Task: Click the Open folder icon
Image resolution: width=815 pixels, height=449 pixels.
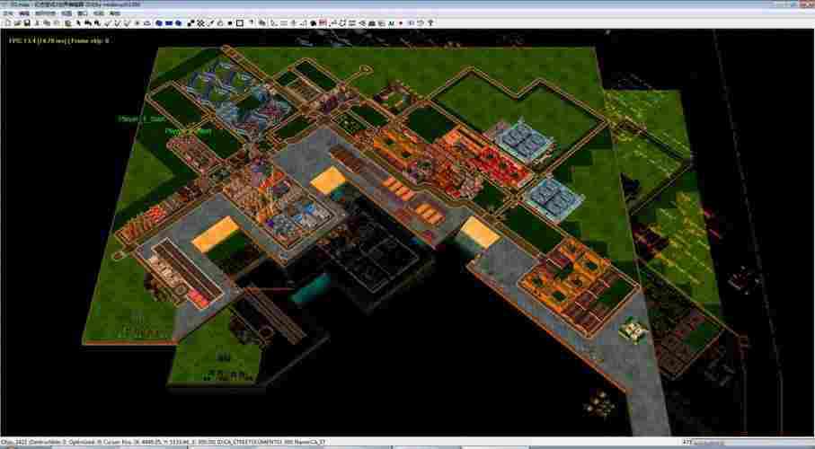Action: [17, 22]
